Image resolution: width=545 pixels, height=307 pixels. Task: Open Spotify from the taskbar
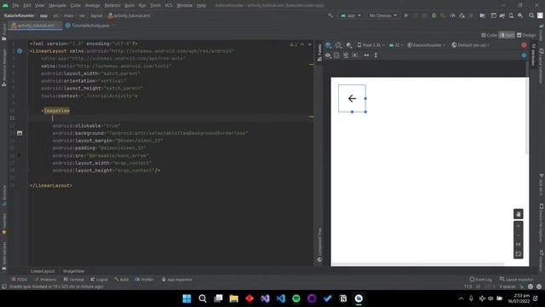click(x=296, y=298)
